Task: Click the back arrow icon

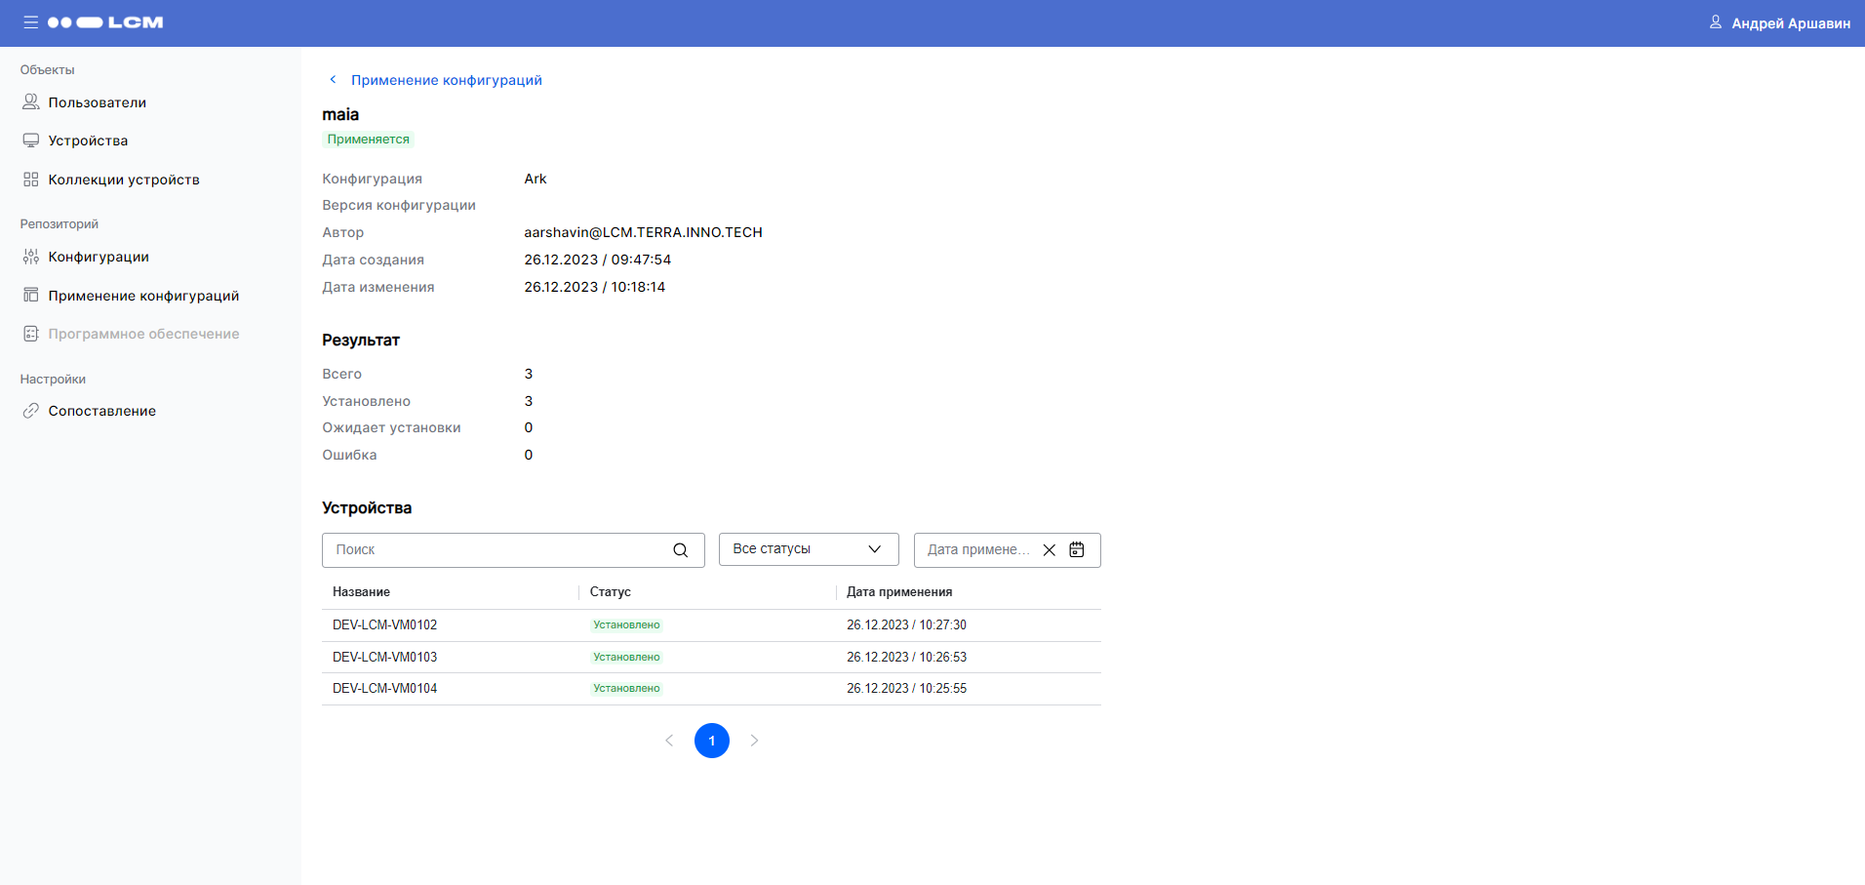Action: click(333, 80)
